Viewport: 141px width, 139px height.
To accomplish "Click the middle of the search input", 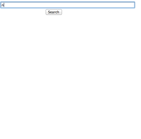I will [68, 5].
